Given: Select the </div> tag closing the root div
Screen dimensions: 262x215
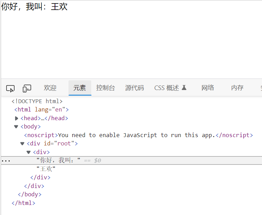Looking at the screenshot, I should click(x=34, y=186).
